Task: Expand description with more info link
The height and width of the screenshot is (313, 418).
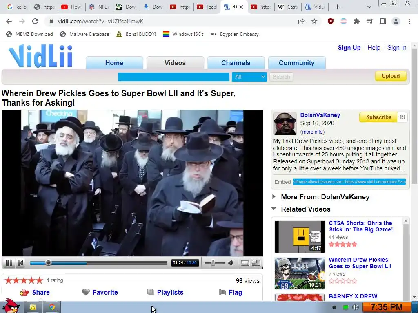Action: pos(312,132)
